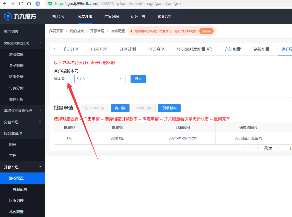Click 我的游戏 breadcrumb link
Viewport: 292px width, 217px height.
point(77,31)
